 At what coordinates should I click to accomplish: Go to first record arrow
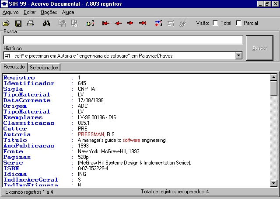pyautogui.click(x=105, y=23)
